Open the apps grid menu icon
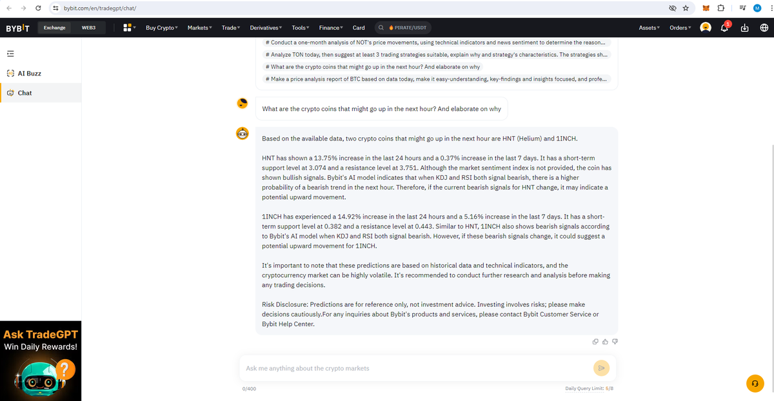The height and width of the screenshot is (401, 774). [128, 28]
